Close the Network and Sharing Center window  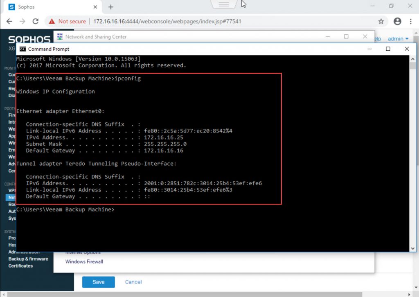pyautogui.click(x=365, y=36)
